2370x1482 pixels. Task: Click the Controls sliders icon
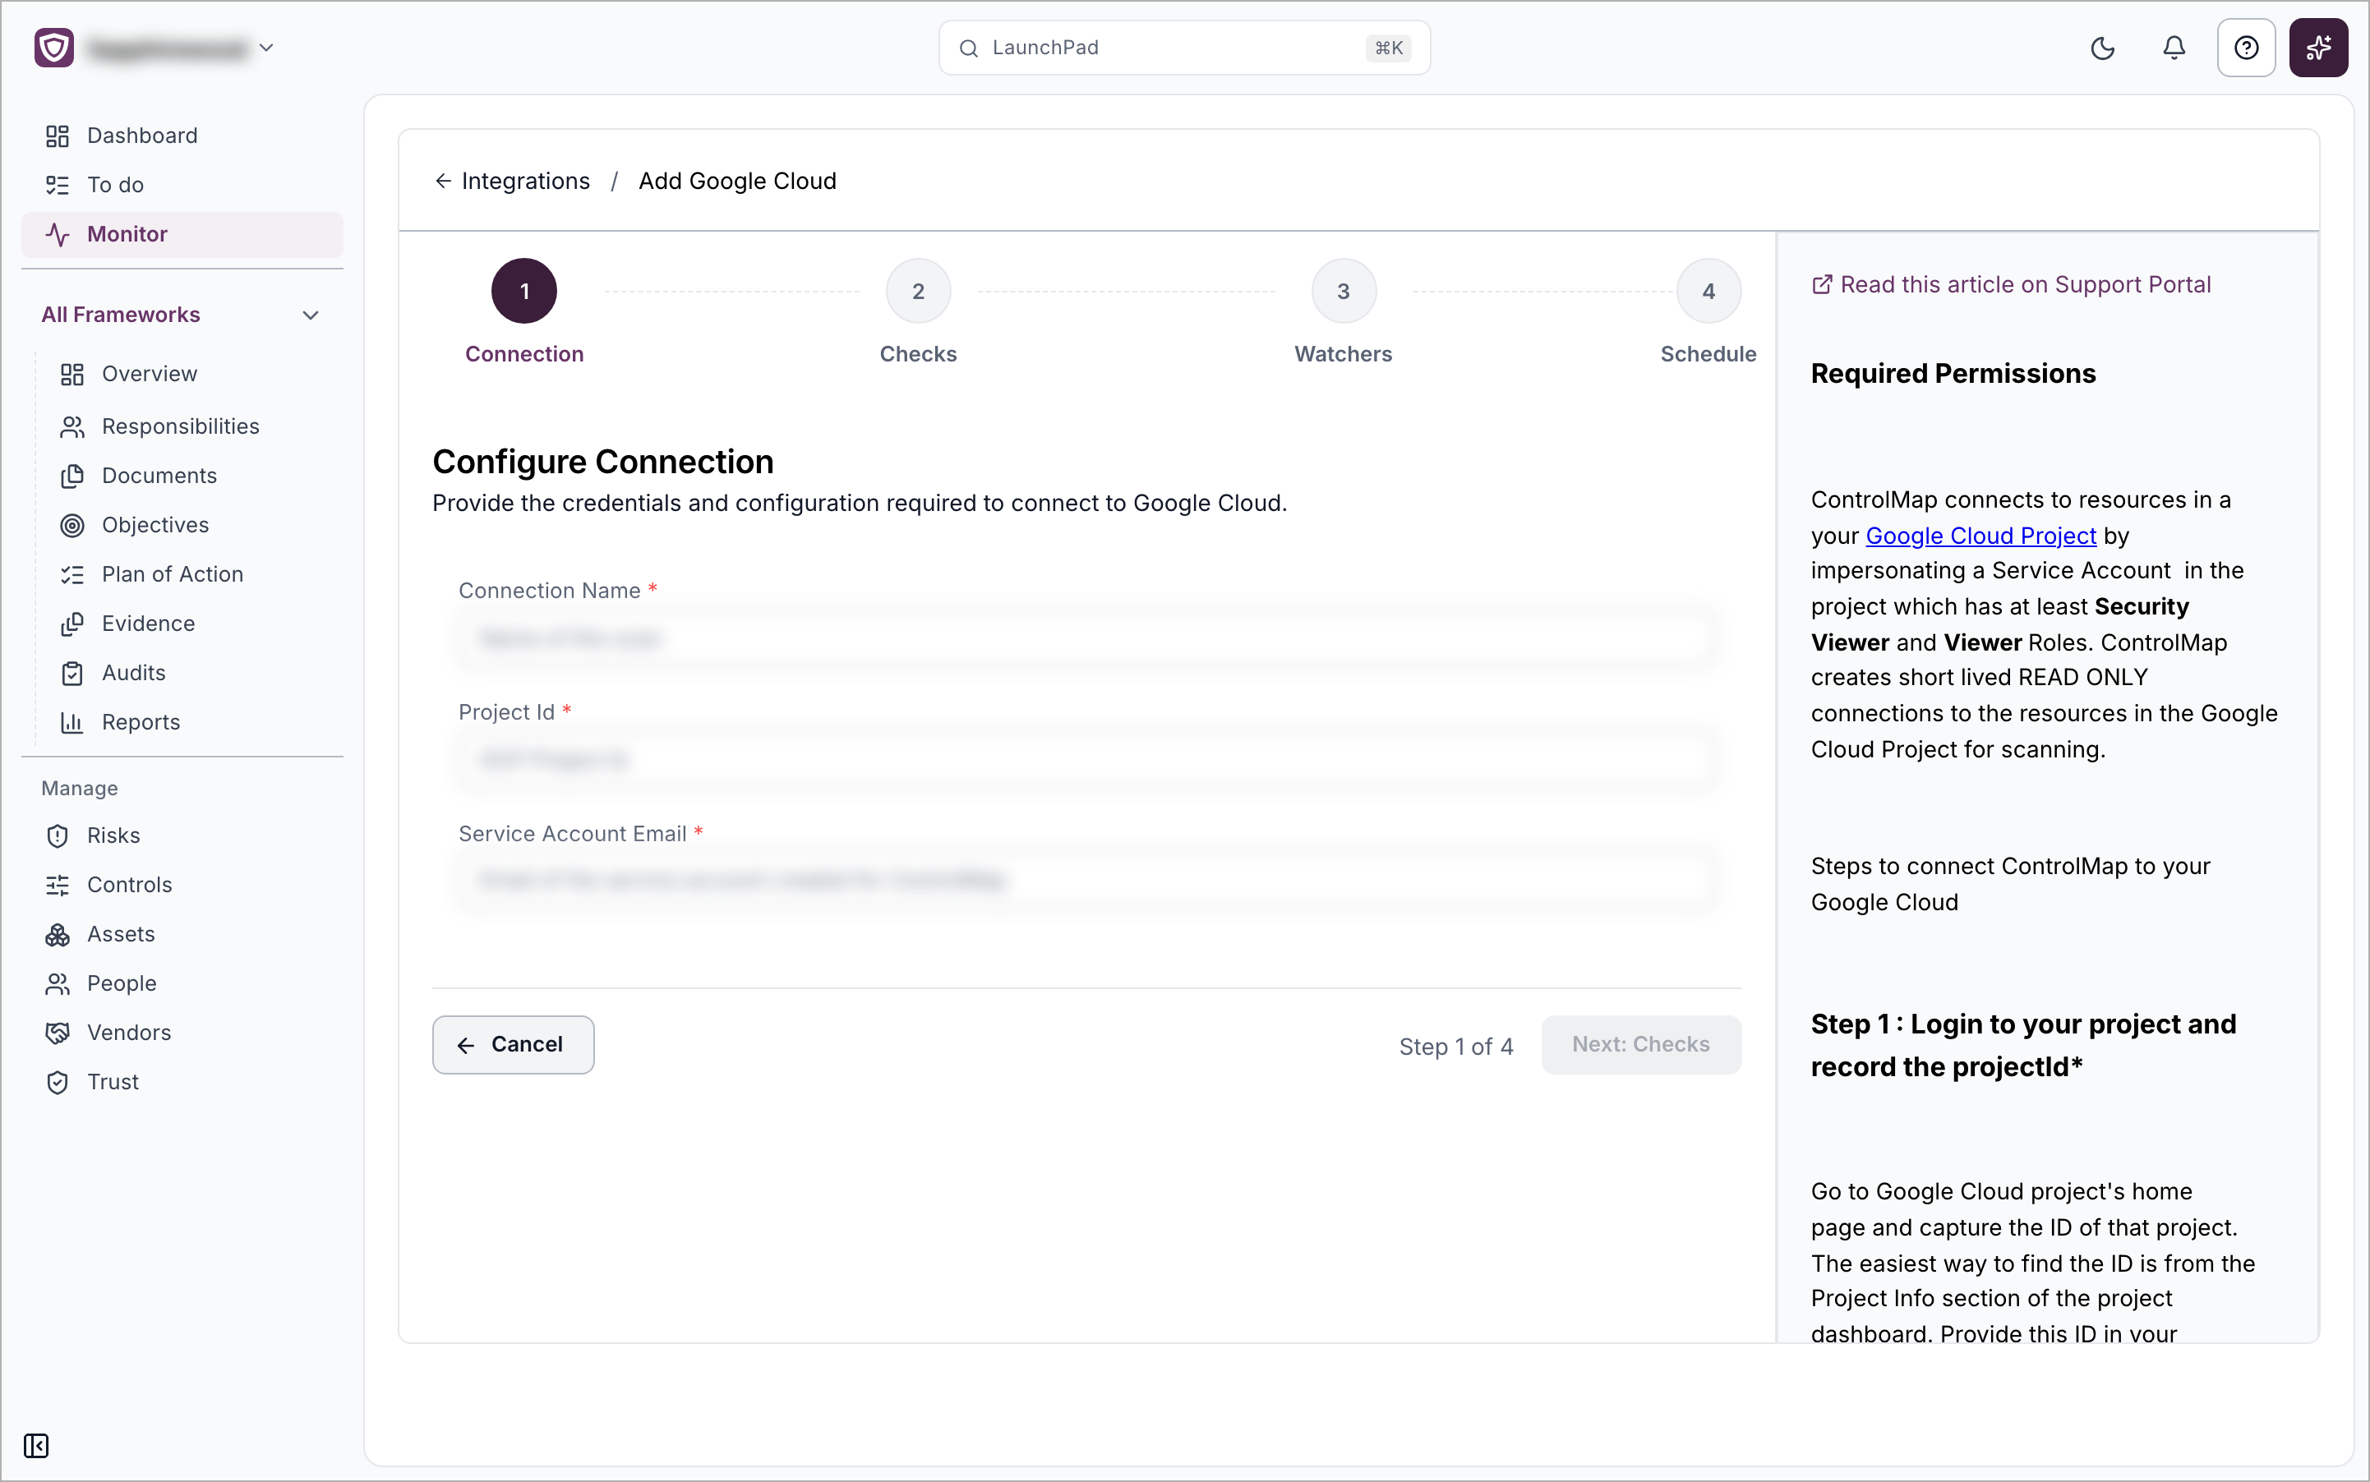(58, 885)
